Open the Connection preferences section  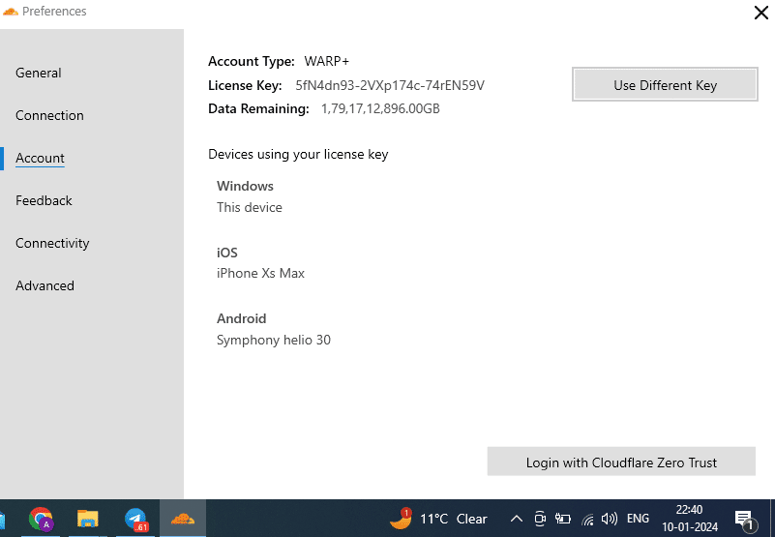click(x=49, y=115)
